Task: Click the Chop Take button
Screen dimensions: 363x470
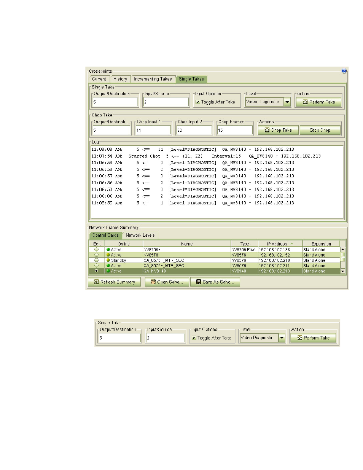Action: coord(279,130)
